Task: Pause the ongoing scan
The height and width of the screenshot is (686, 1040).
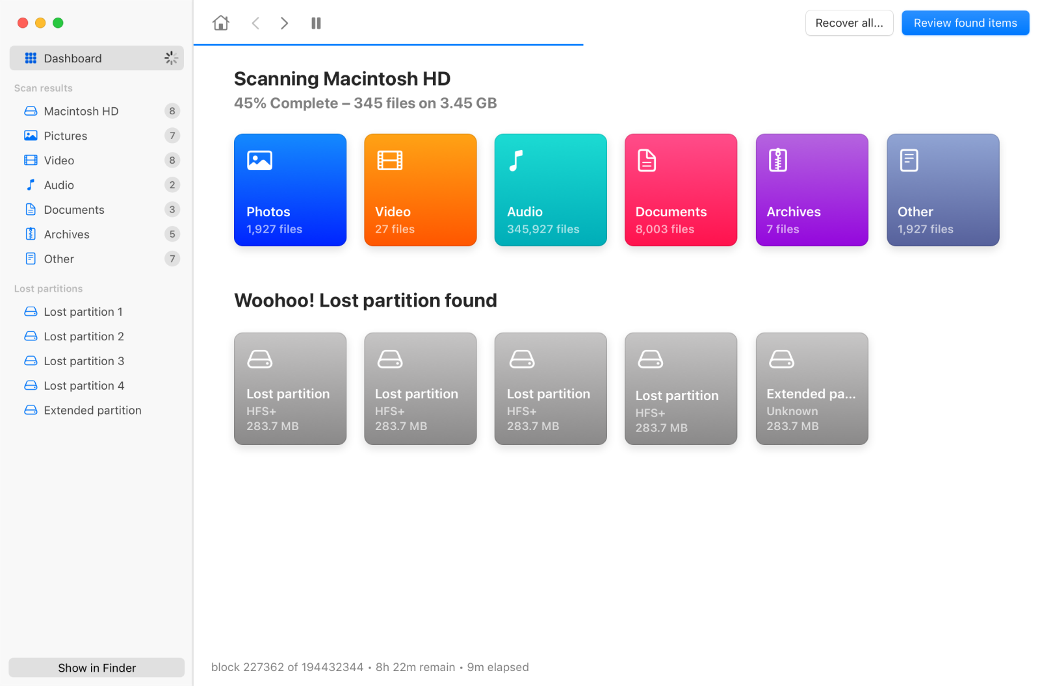Action: (316, 23)
